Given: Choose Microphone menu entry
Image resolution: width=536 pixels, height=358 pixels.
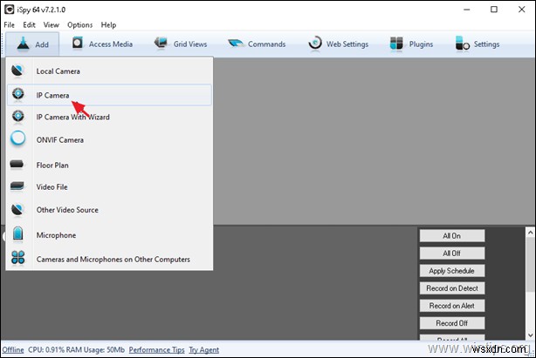Looking at the screenshot, I should [x=109, y=235].
